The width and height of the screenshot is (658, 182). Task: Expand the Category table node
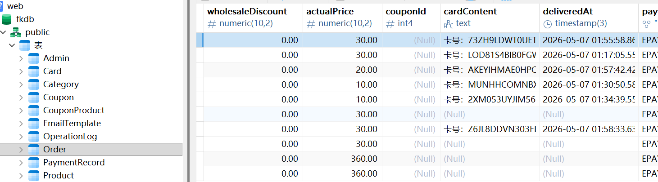tap(21, 84)
